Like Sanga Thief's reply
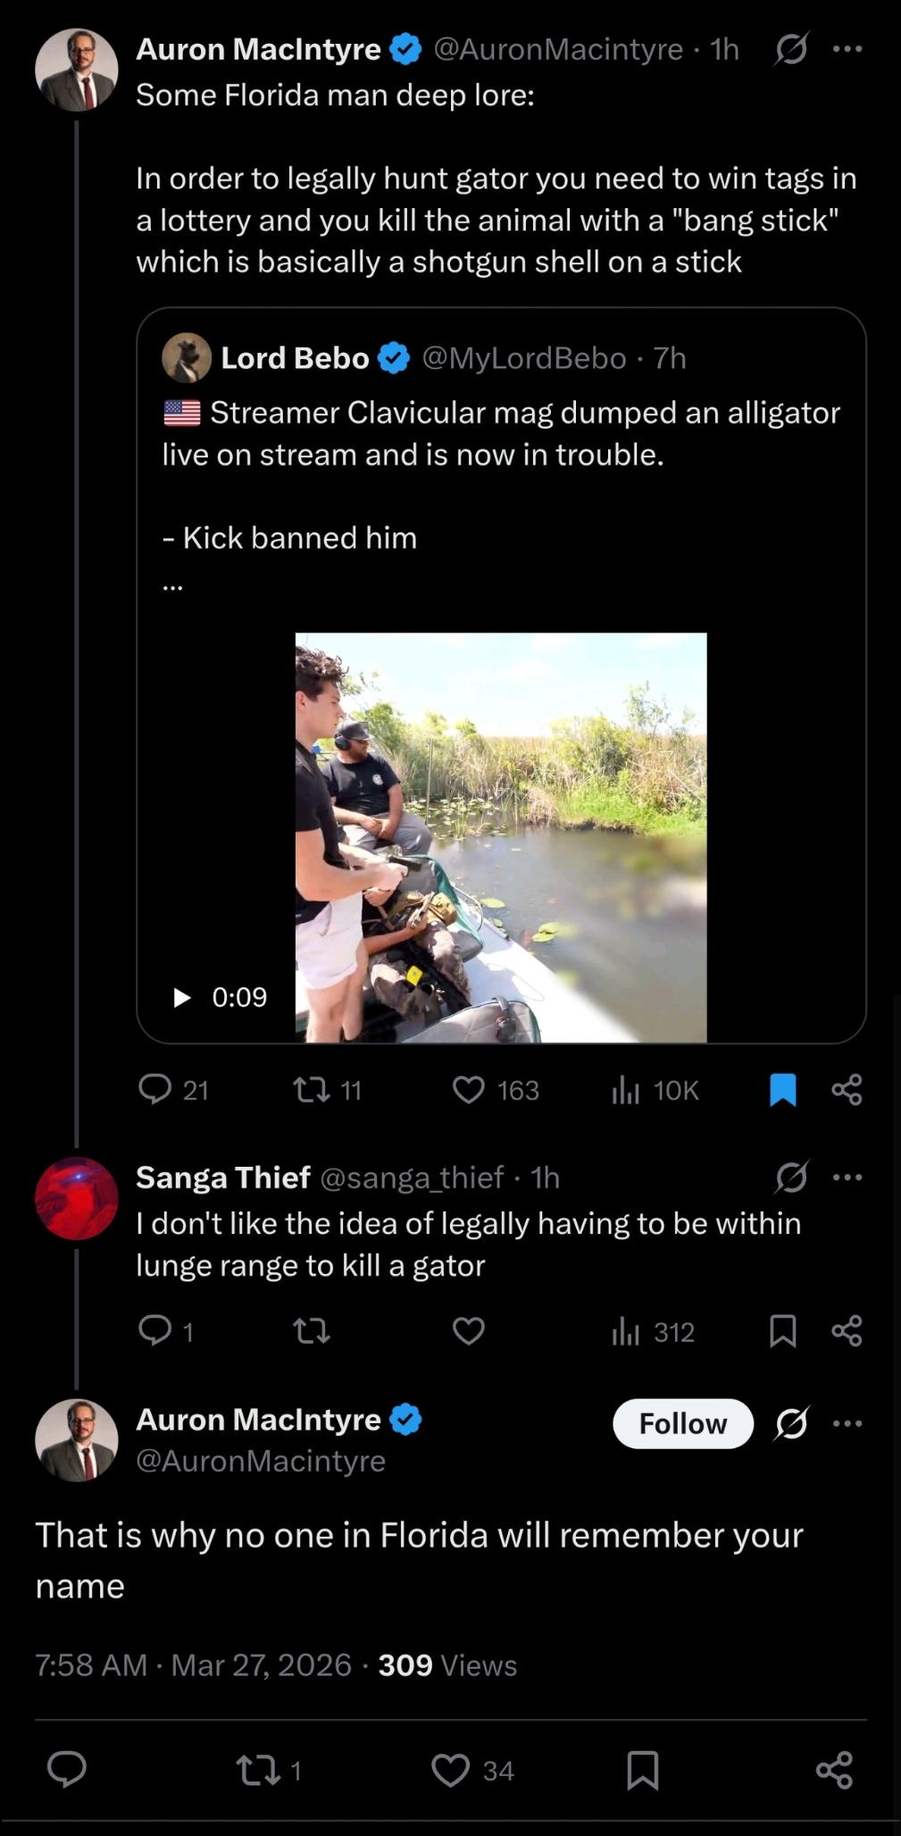This screenshot has width=901, height=1836. pyautogui.click(x=469, y=1331)
